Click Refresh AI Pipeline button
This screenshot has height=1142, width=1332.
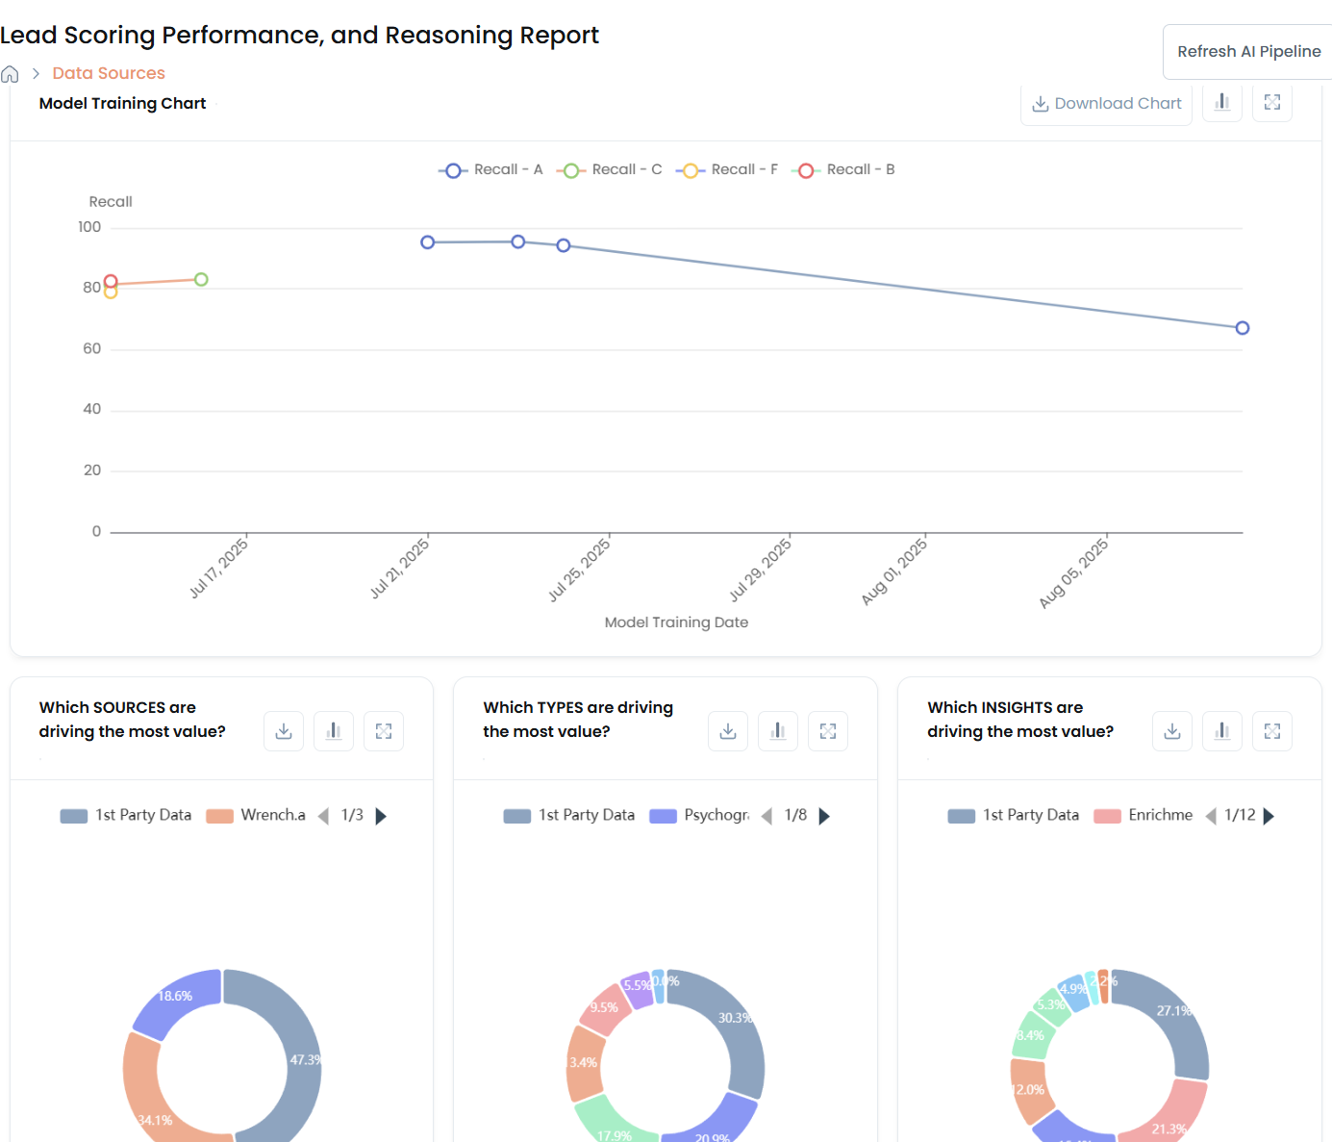tap(1248, 52)
